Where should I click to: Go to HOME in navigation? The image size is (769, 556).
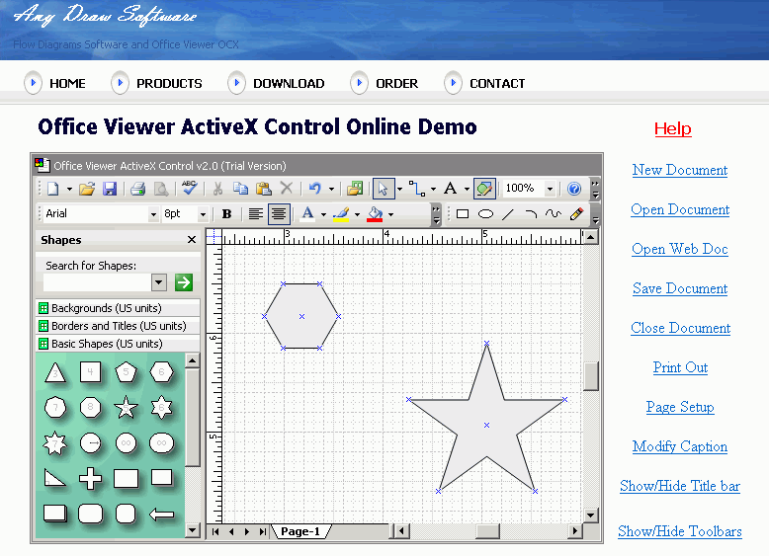pos(67,83)
